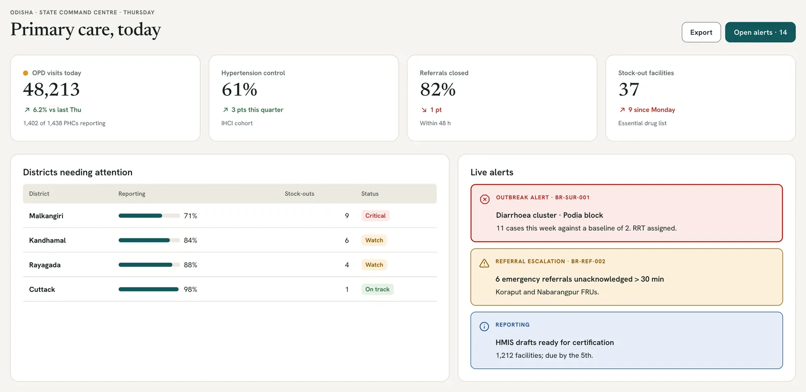Click the Export button
This screenshot has height=392, width=806.
click(701, 32)
